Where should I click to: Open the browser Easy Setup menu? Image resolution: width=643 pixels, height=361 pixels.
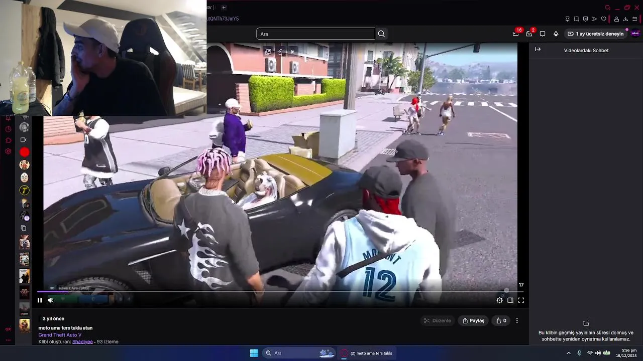[634, 19]
